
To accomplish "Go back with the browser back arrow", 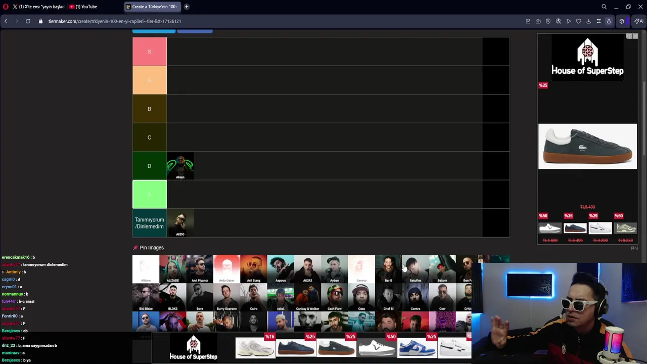I will coord(6,21).
